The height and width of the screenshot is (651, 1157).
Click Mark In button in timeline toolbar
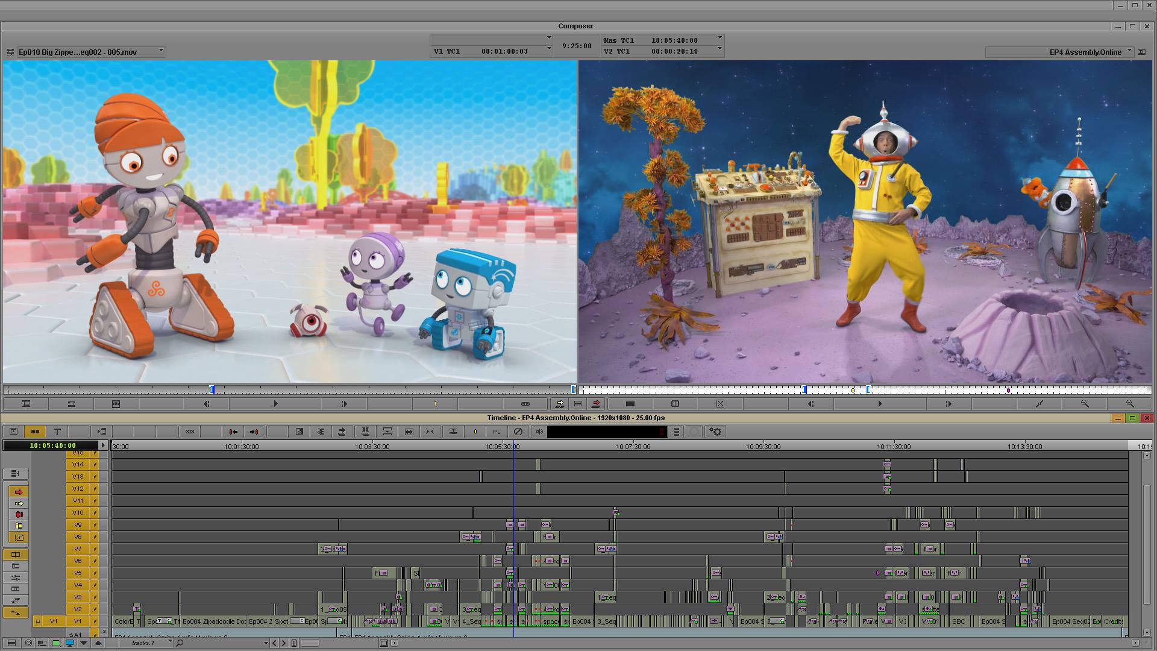point(233,432)
